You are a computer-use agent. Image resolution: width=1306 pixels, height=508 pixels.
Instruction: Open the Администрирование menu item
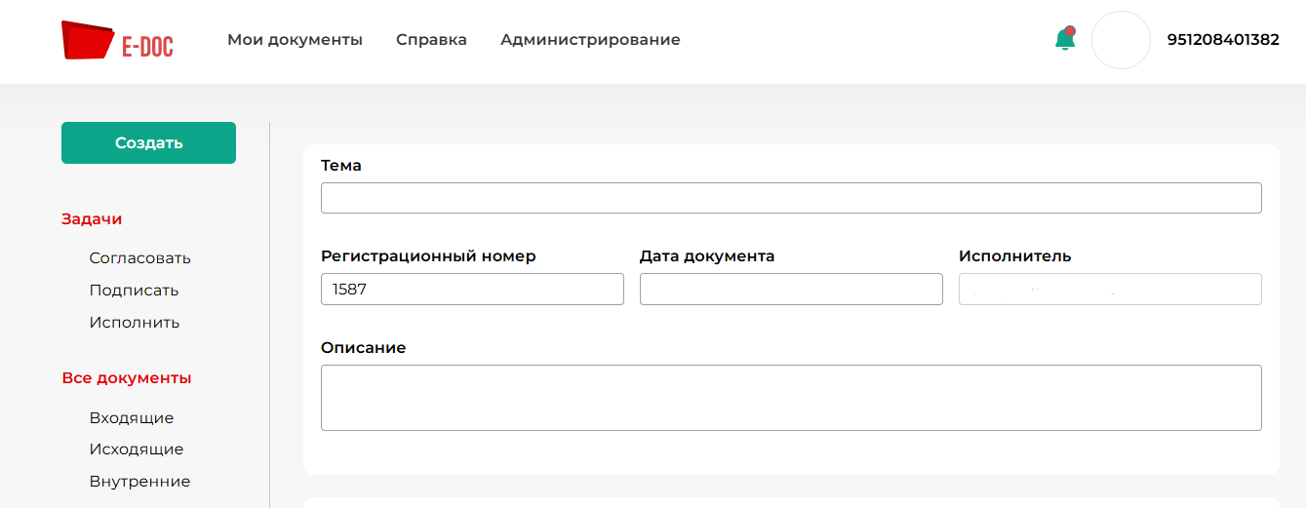click(x=590, y=40)
